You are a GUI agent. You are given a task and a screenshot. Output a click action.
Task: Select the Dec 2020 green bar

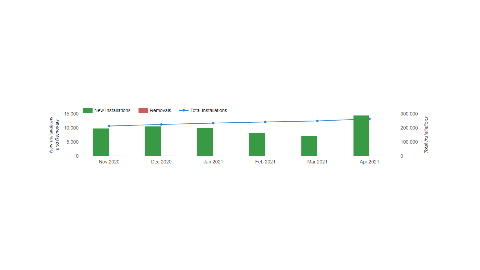(153, 141)
